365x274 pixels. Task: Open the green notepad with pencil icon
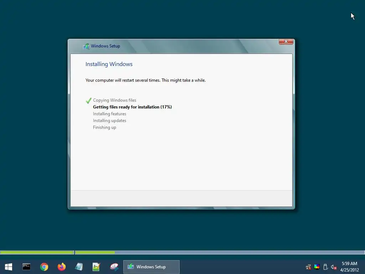pyautogui.click(x=96, y=267)
